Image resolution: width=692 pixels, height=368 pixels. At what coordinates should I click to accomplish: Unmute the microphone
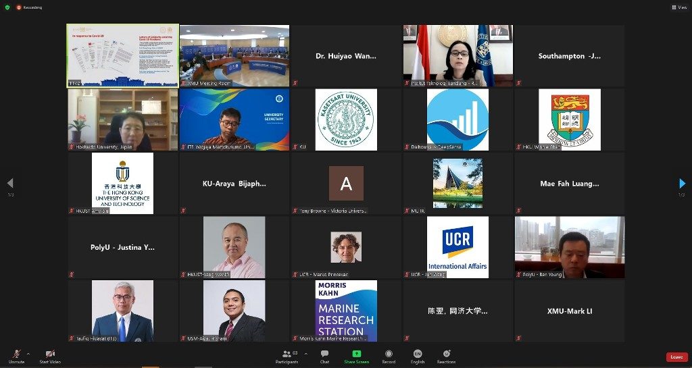(x=15, y=355)
